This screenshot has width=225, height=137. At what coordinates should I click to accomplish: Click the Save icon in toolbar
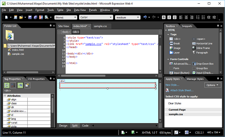(x=30, y=17)
